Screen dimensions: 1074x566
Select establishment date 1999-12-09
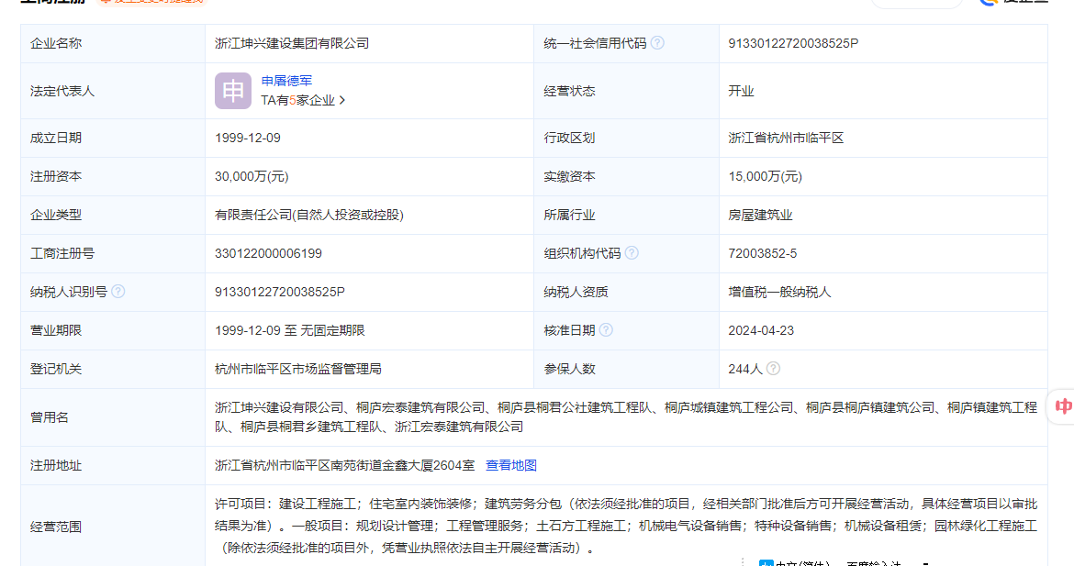coord(248,138)
